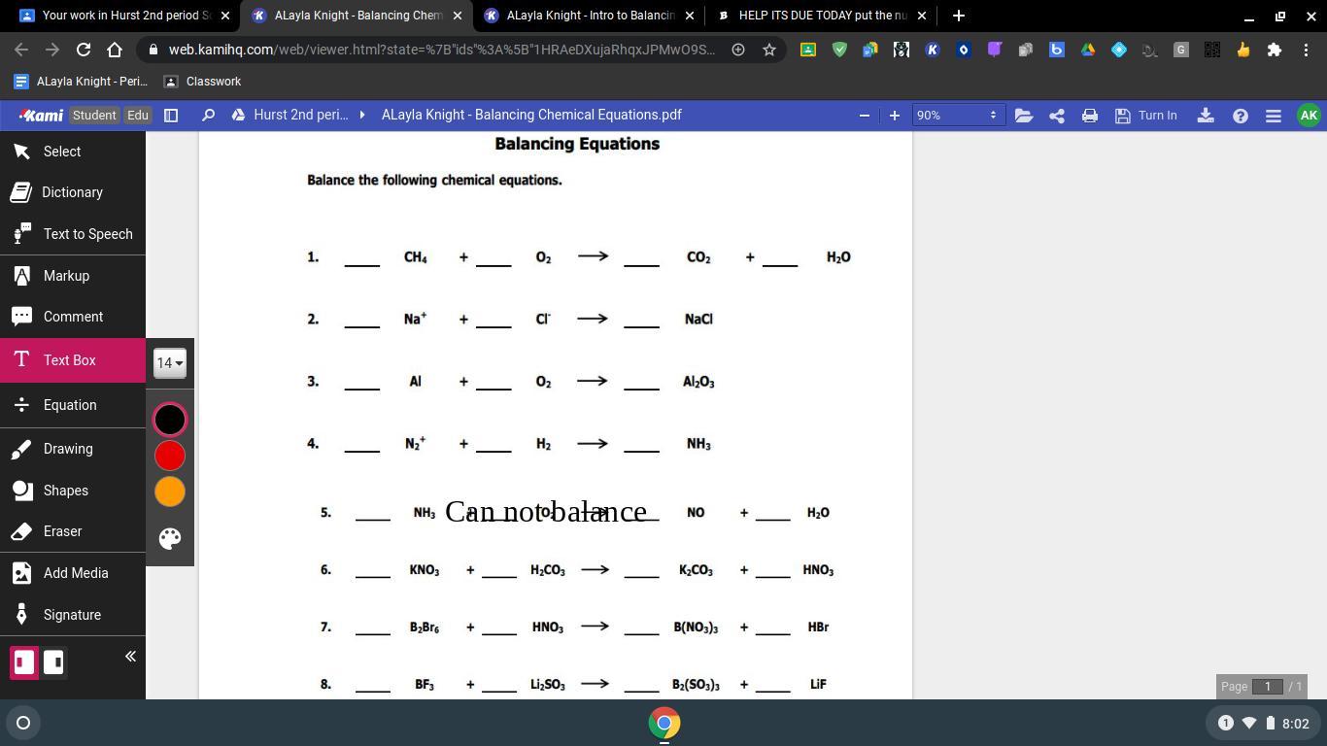This screenshot has height=746, width=1327.
Task: Expand the Hurst 2nd period breadcrumb arrow
Action: tap(362, 116)
